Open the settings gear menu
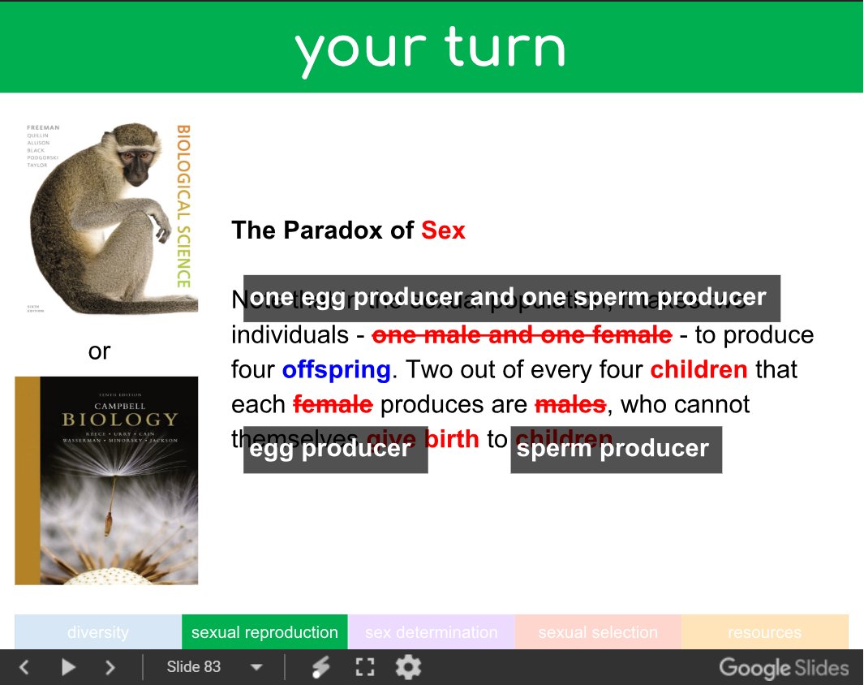The width and height of the screenshot is (864, 685). pos(408,667)
